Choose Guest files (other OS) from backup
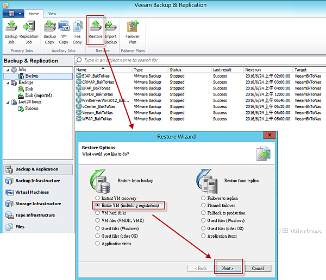 [97, 236]
